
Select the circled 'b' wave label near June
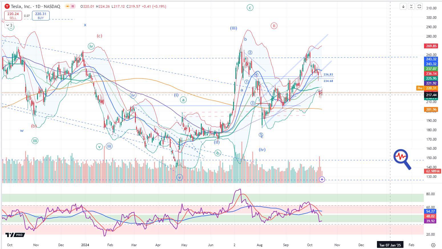pos(218,153)
